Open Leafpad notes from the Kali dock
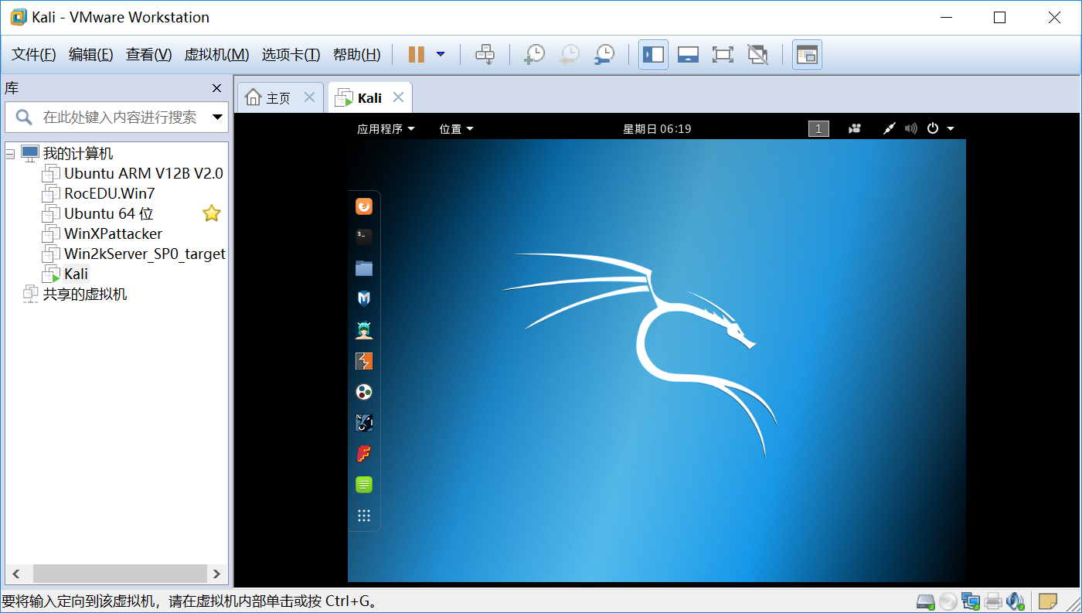 pos(364,485)
